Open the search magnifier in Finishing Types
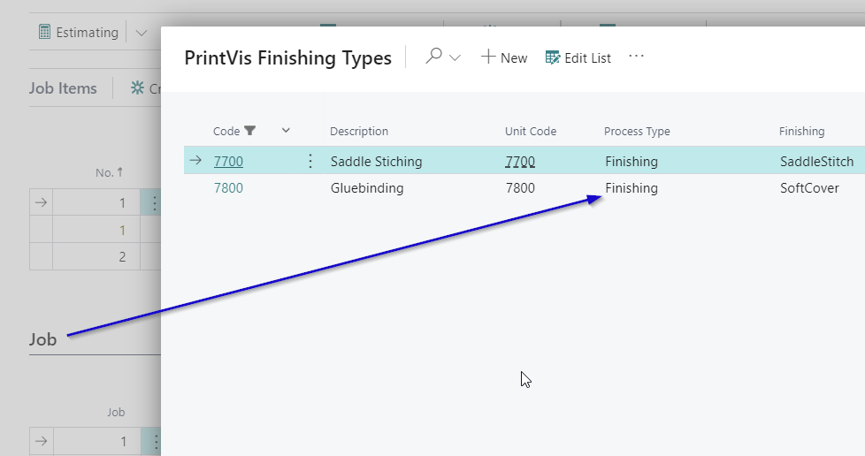 [x=433, y=56]
